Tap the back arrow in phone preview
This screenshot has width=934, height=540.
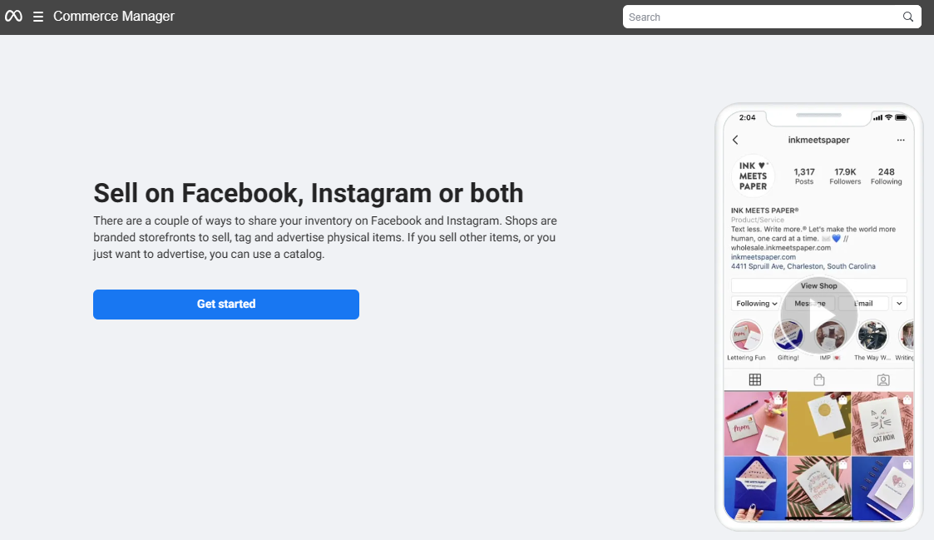point(735,141)
